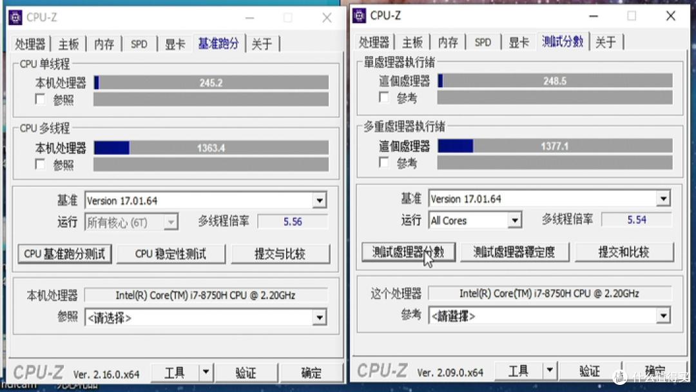Viewport: 696px width, 392px height.
Task: Switch to 内存 tab in left window
Action: (x=104, y=44)
